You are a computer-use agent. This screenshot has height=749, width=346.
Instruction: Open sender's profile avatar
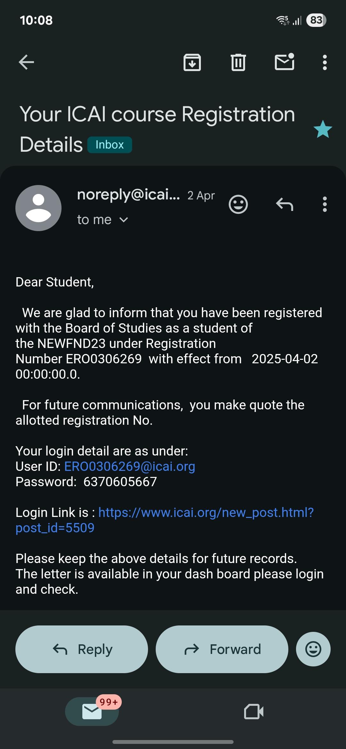[38, 208]
